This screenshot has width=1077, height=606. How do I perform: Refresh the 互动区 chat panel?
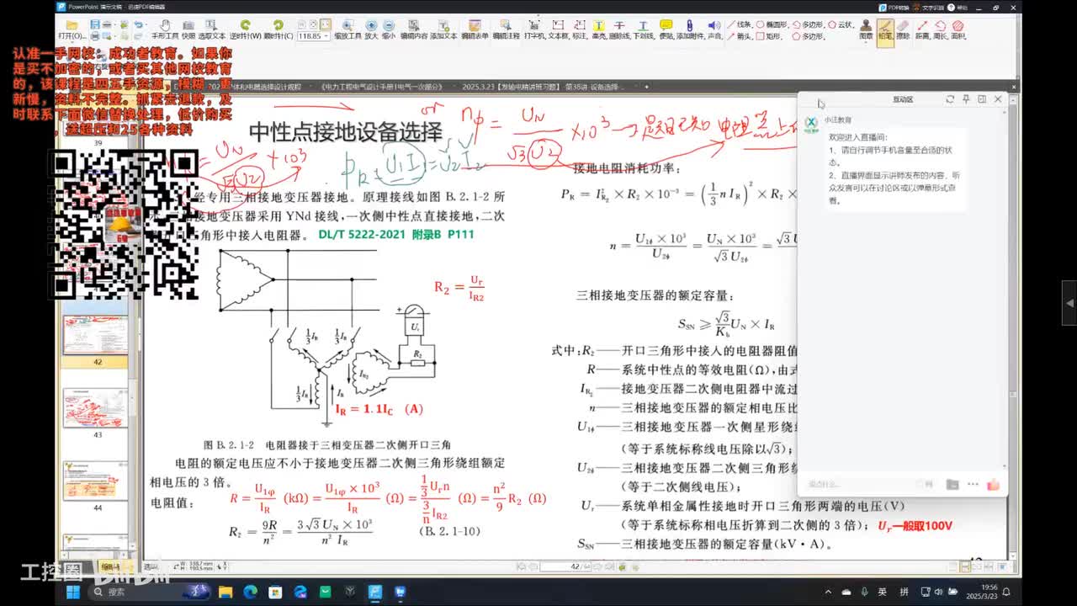950,99
